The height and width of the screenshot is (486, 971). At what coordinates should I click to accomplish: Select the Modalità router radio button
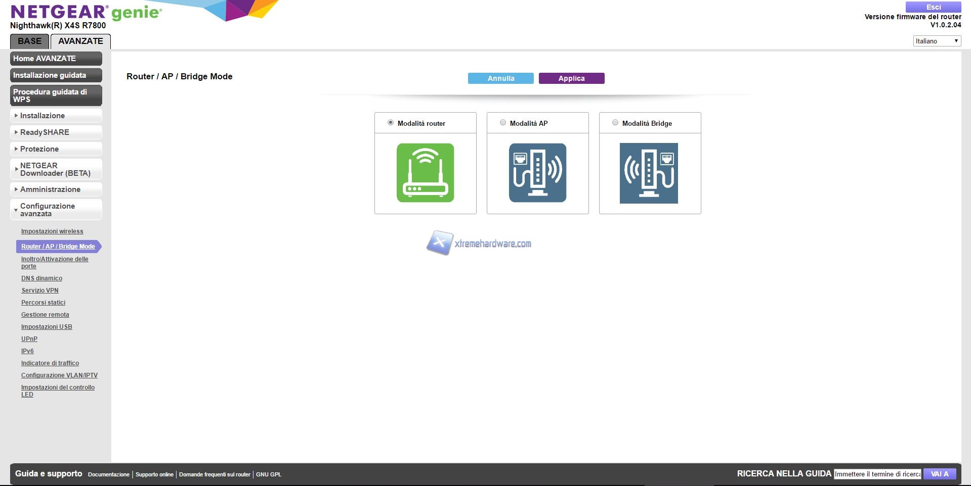point(391,123)
